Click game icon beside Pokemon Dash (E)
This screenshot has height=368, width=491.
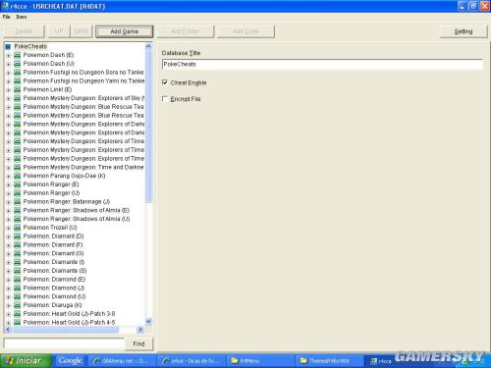18,55
